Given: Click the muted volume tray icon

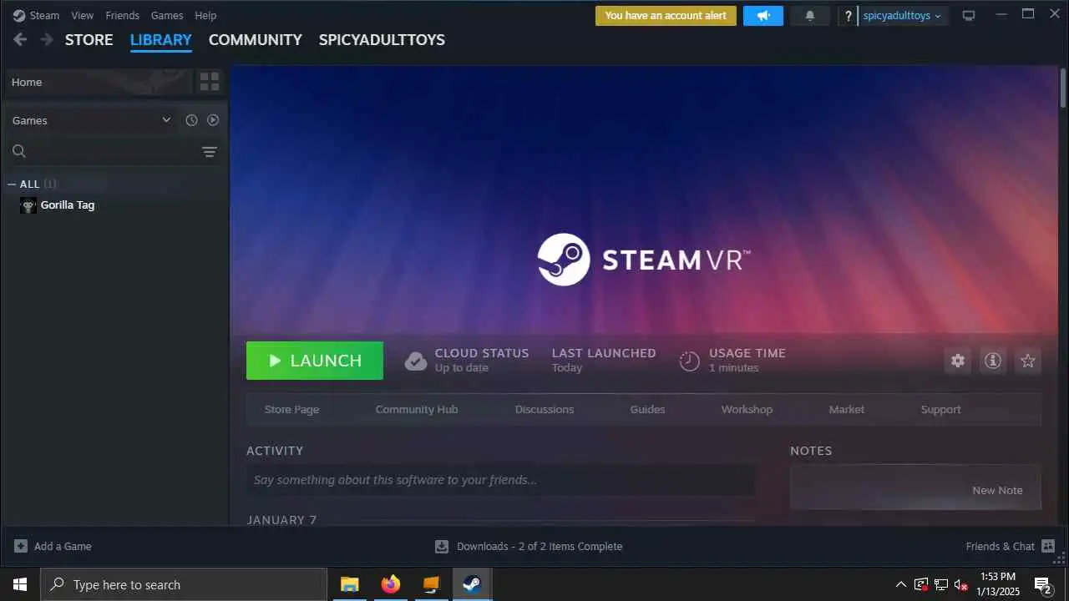Looking at the screenshot, I should click(961, 584).
